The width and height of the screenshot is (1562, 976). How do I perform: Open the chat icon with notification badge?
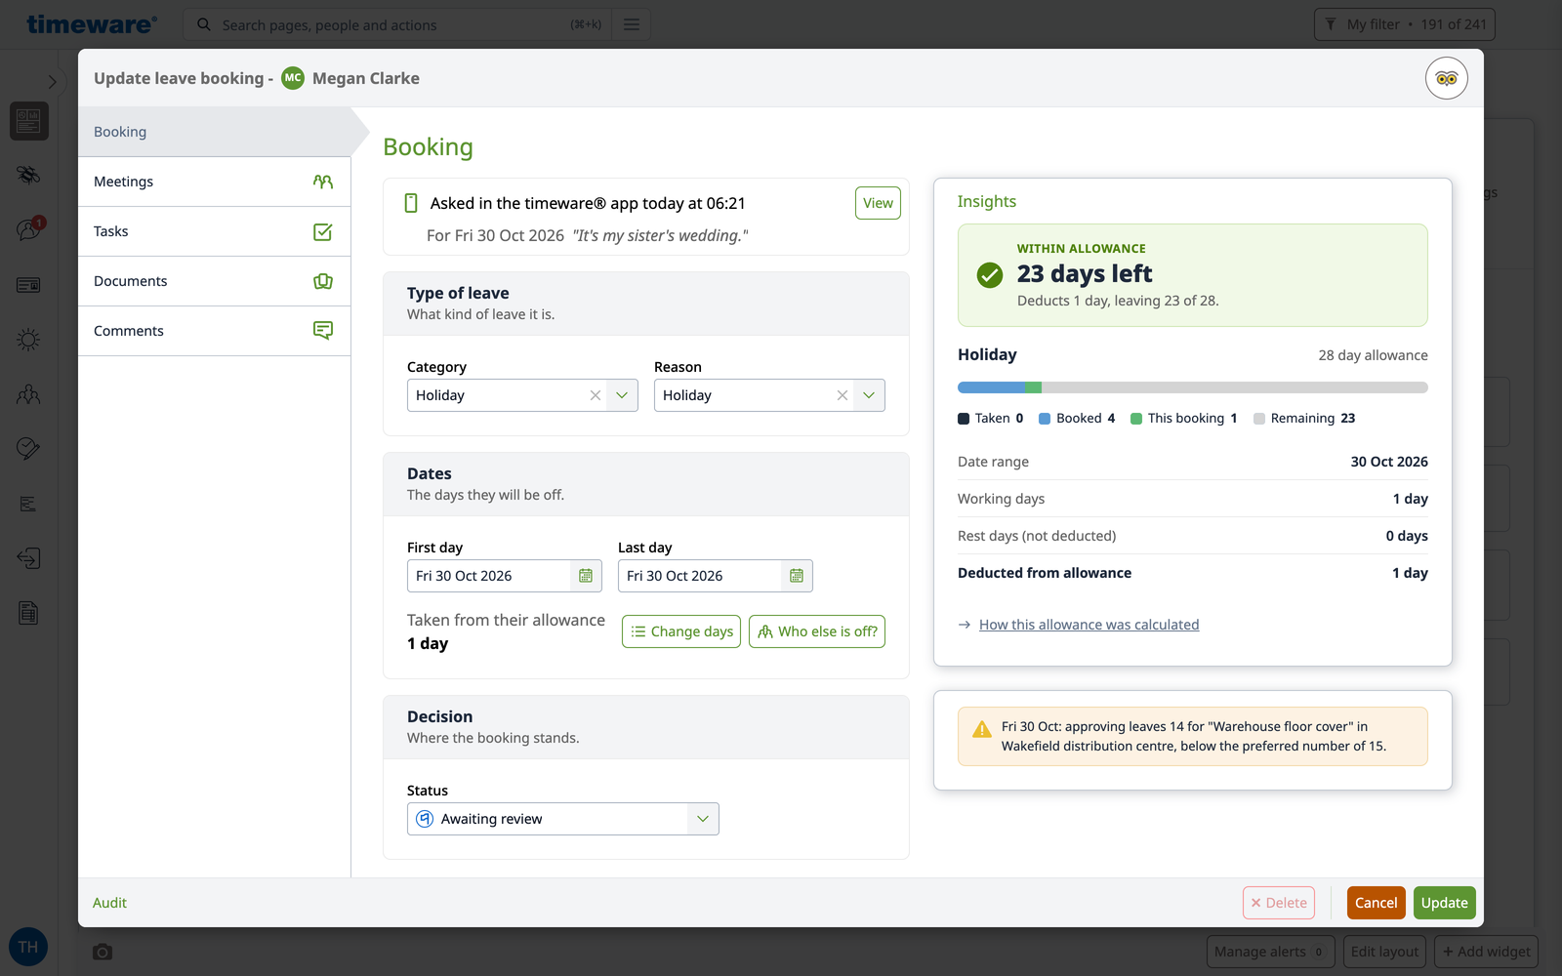click(29, 229)
